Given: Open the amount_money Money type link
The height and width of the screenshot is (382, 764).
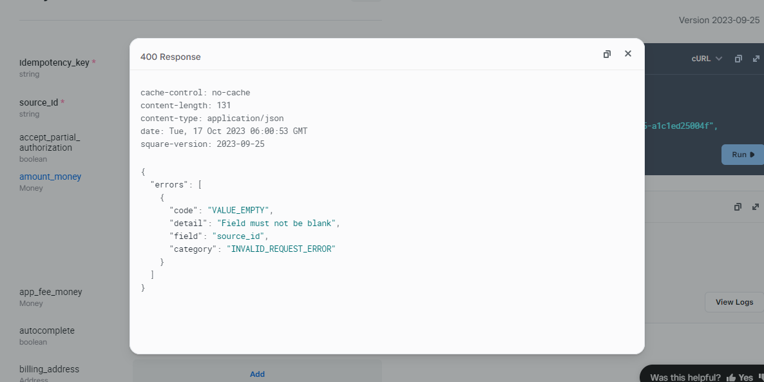Looking at the screenshot, I should click(50, 177).
